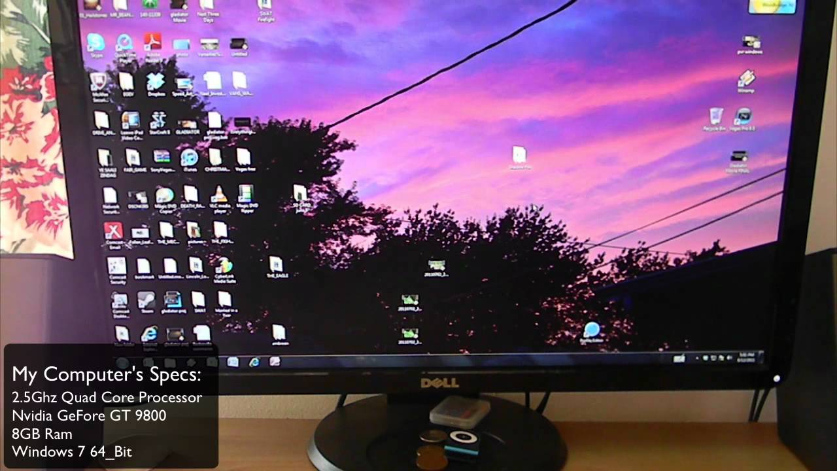Open the Magic DVD Ripper icon
The image size is (837, 471).
tap(245, 198)
